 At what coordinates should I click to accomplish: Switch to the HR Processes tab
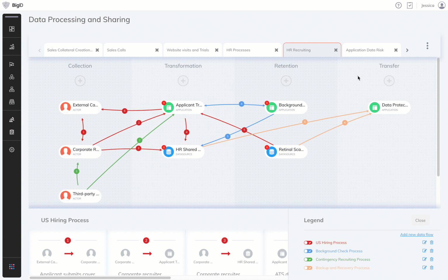click(238, 50)
